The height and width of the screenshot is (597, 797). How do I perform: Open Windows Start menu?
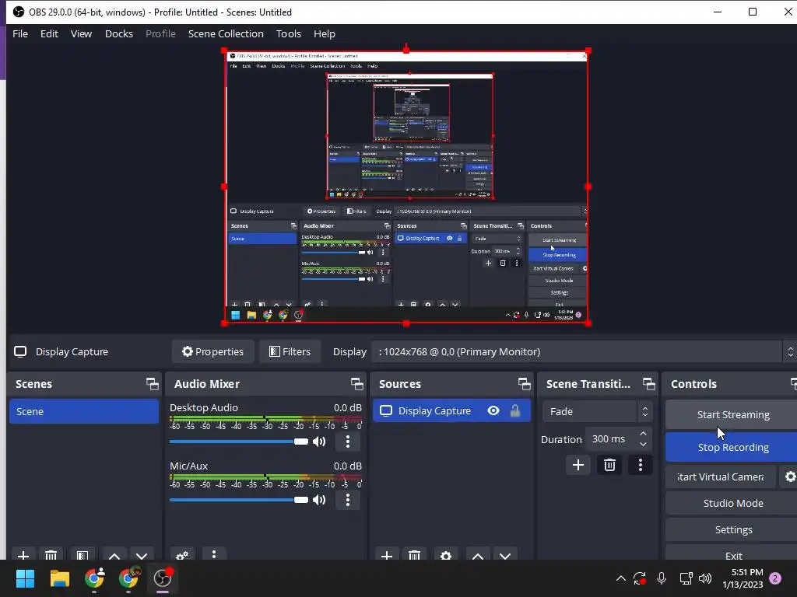(25, 578)
